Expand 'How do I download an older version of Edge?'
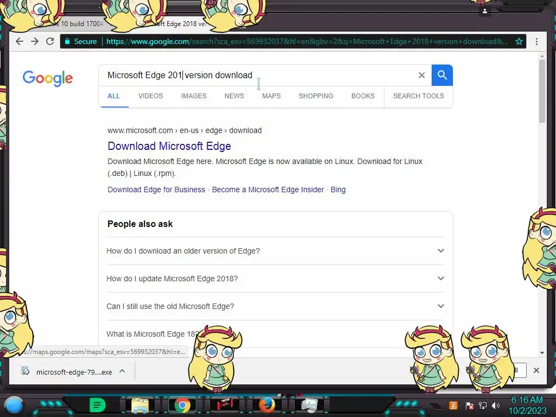 [275, 251]
